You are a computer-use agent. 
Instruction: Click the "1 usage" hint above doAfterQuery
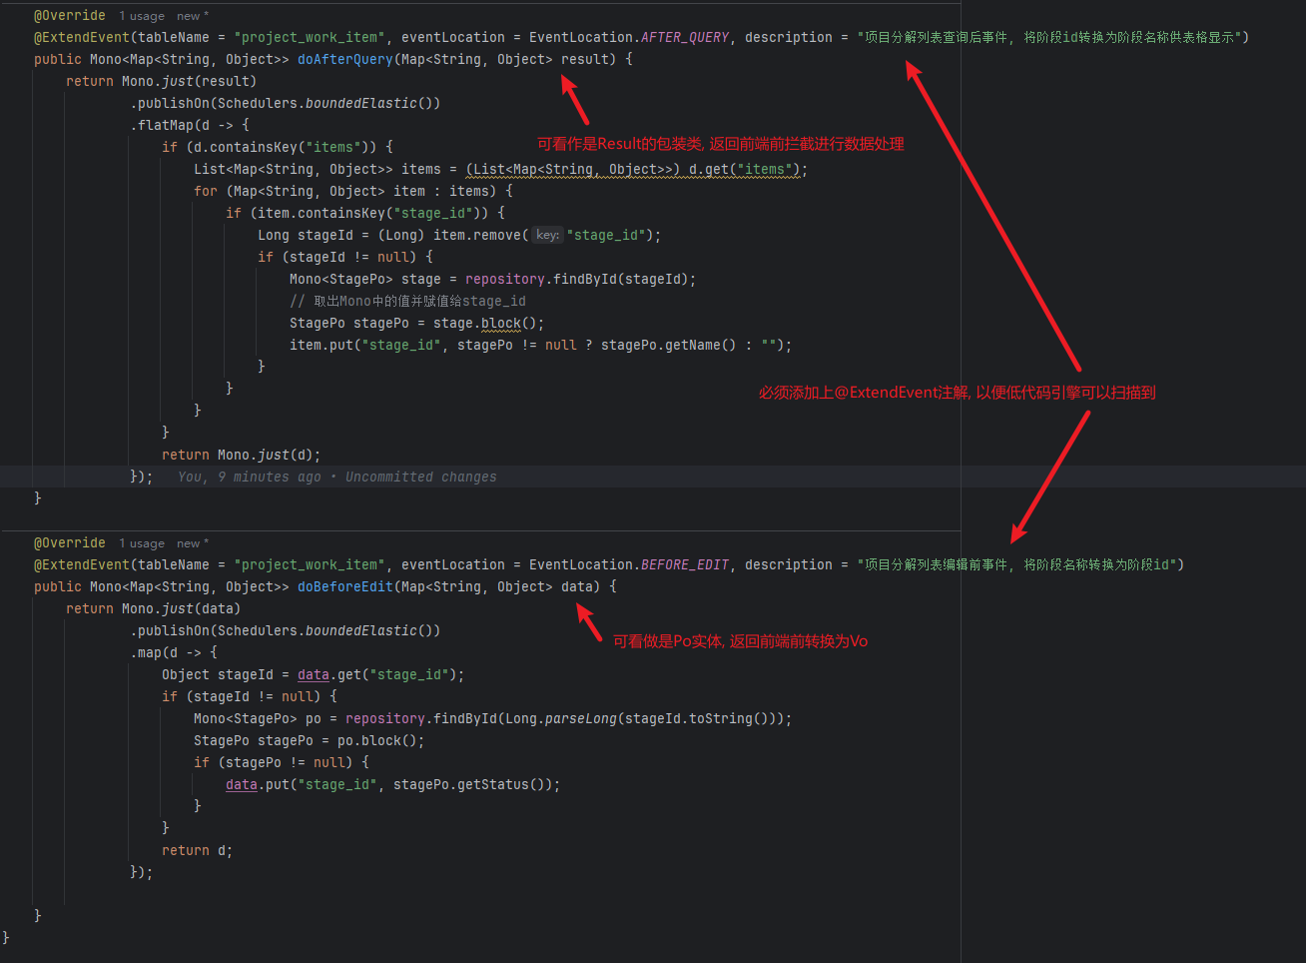(141, 15)
